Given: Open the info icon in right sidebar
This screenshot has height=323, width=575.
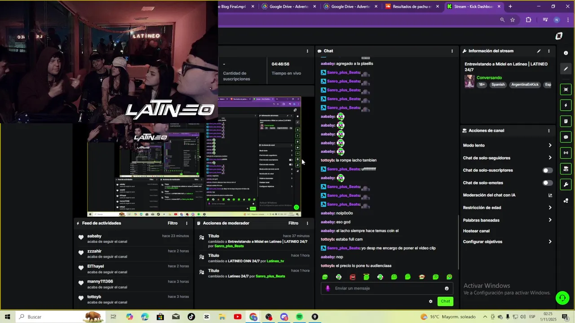Looking at the screenshot, I should click(566, 53).
